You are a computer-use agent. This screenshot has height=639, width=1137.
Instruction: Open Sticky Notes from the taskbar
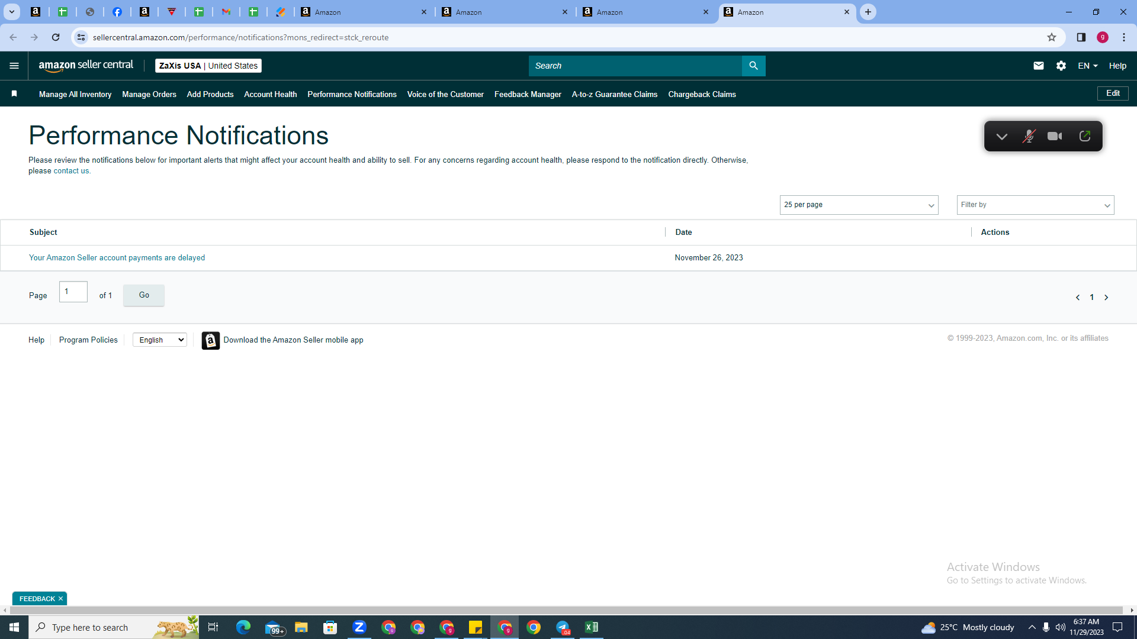tap(476, 627)
